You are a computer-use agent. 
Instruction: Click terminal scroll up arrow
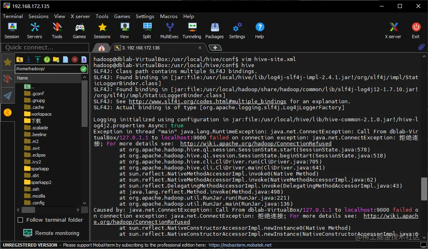[x=424, y=57]
